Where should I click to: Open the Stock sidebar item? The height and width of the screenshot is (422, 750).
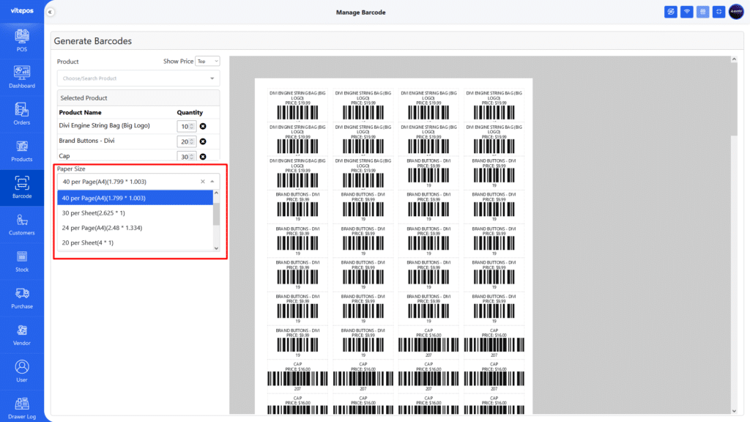point(22,262)
